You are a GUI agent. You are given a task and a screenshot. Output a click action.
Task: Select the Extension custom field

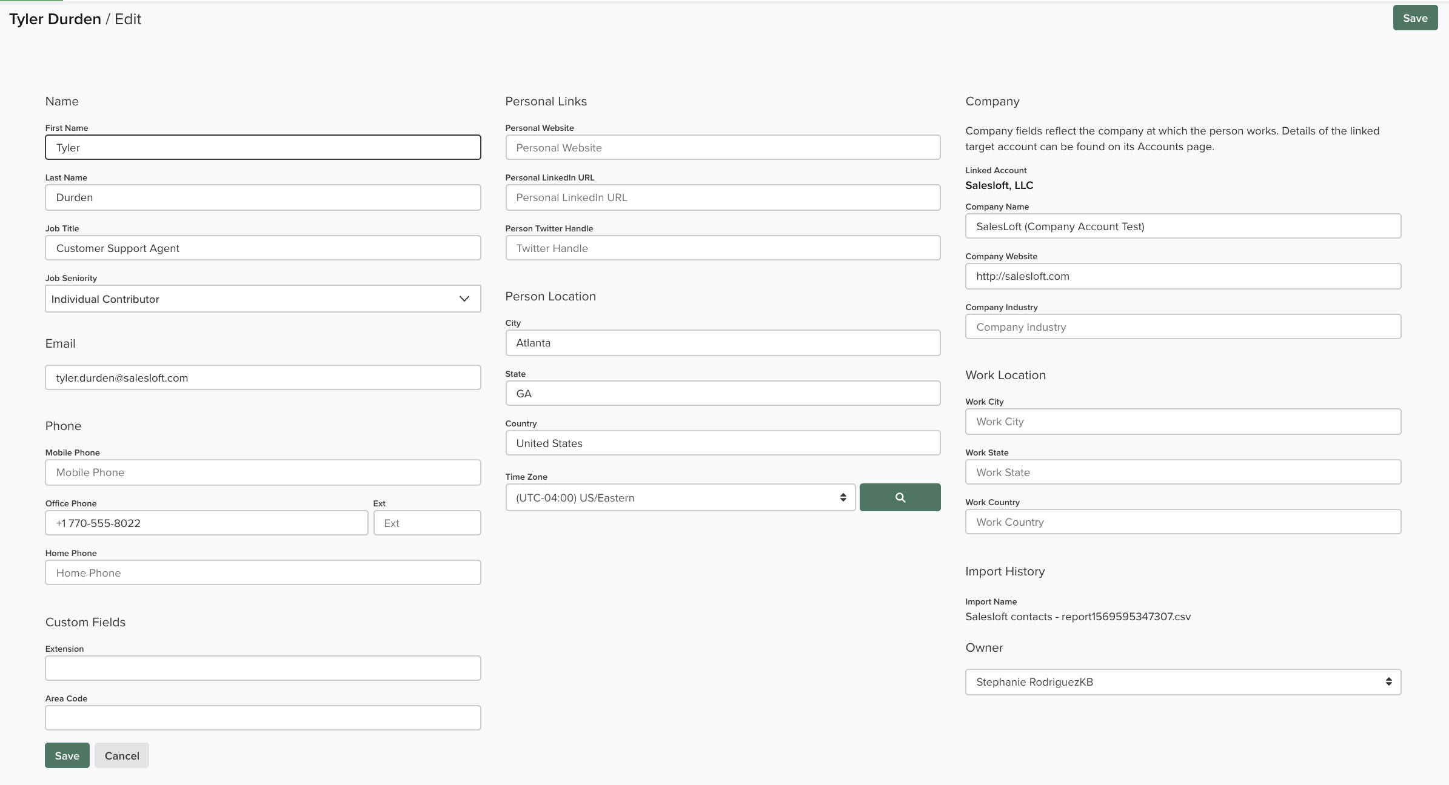point(263,667)
